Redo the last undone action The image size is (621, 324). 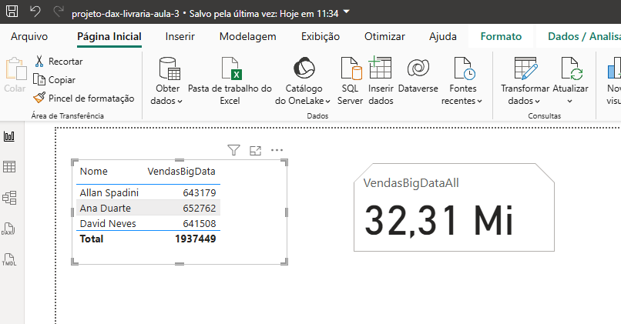tap(59, 12)
